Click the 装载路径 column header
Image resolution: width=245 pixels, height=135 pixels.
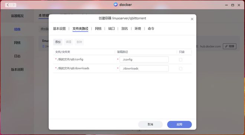tap(122, 52)
